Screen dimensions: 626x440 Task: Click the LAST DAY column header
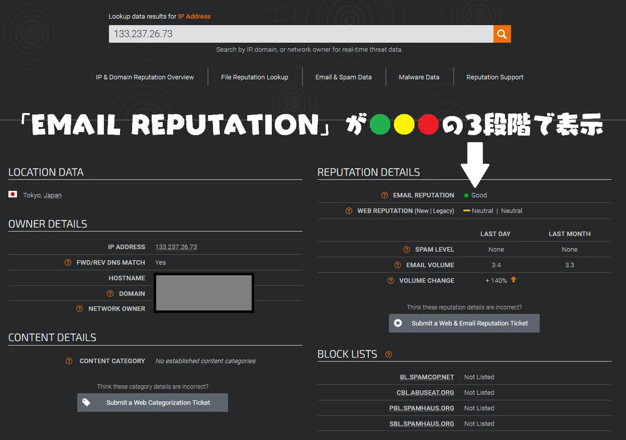(496, 234)
